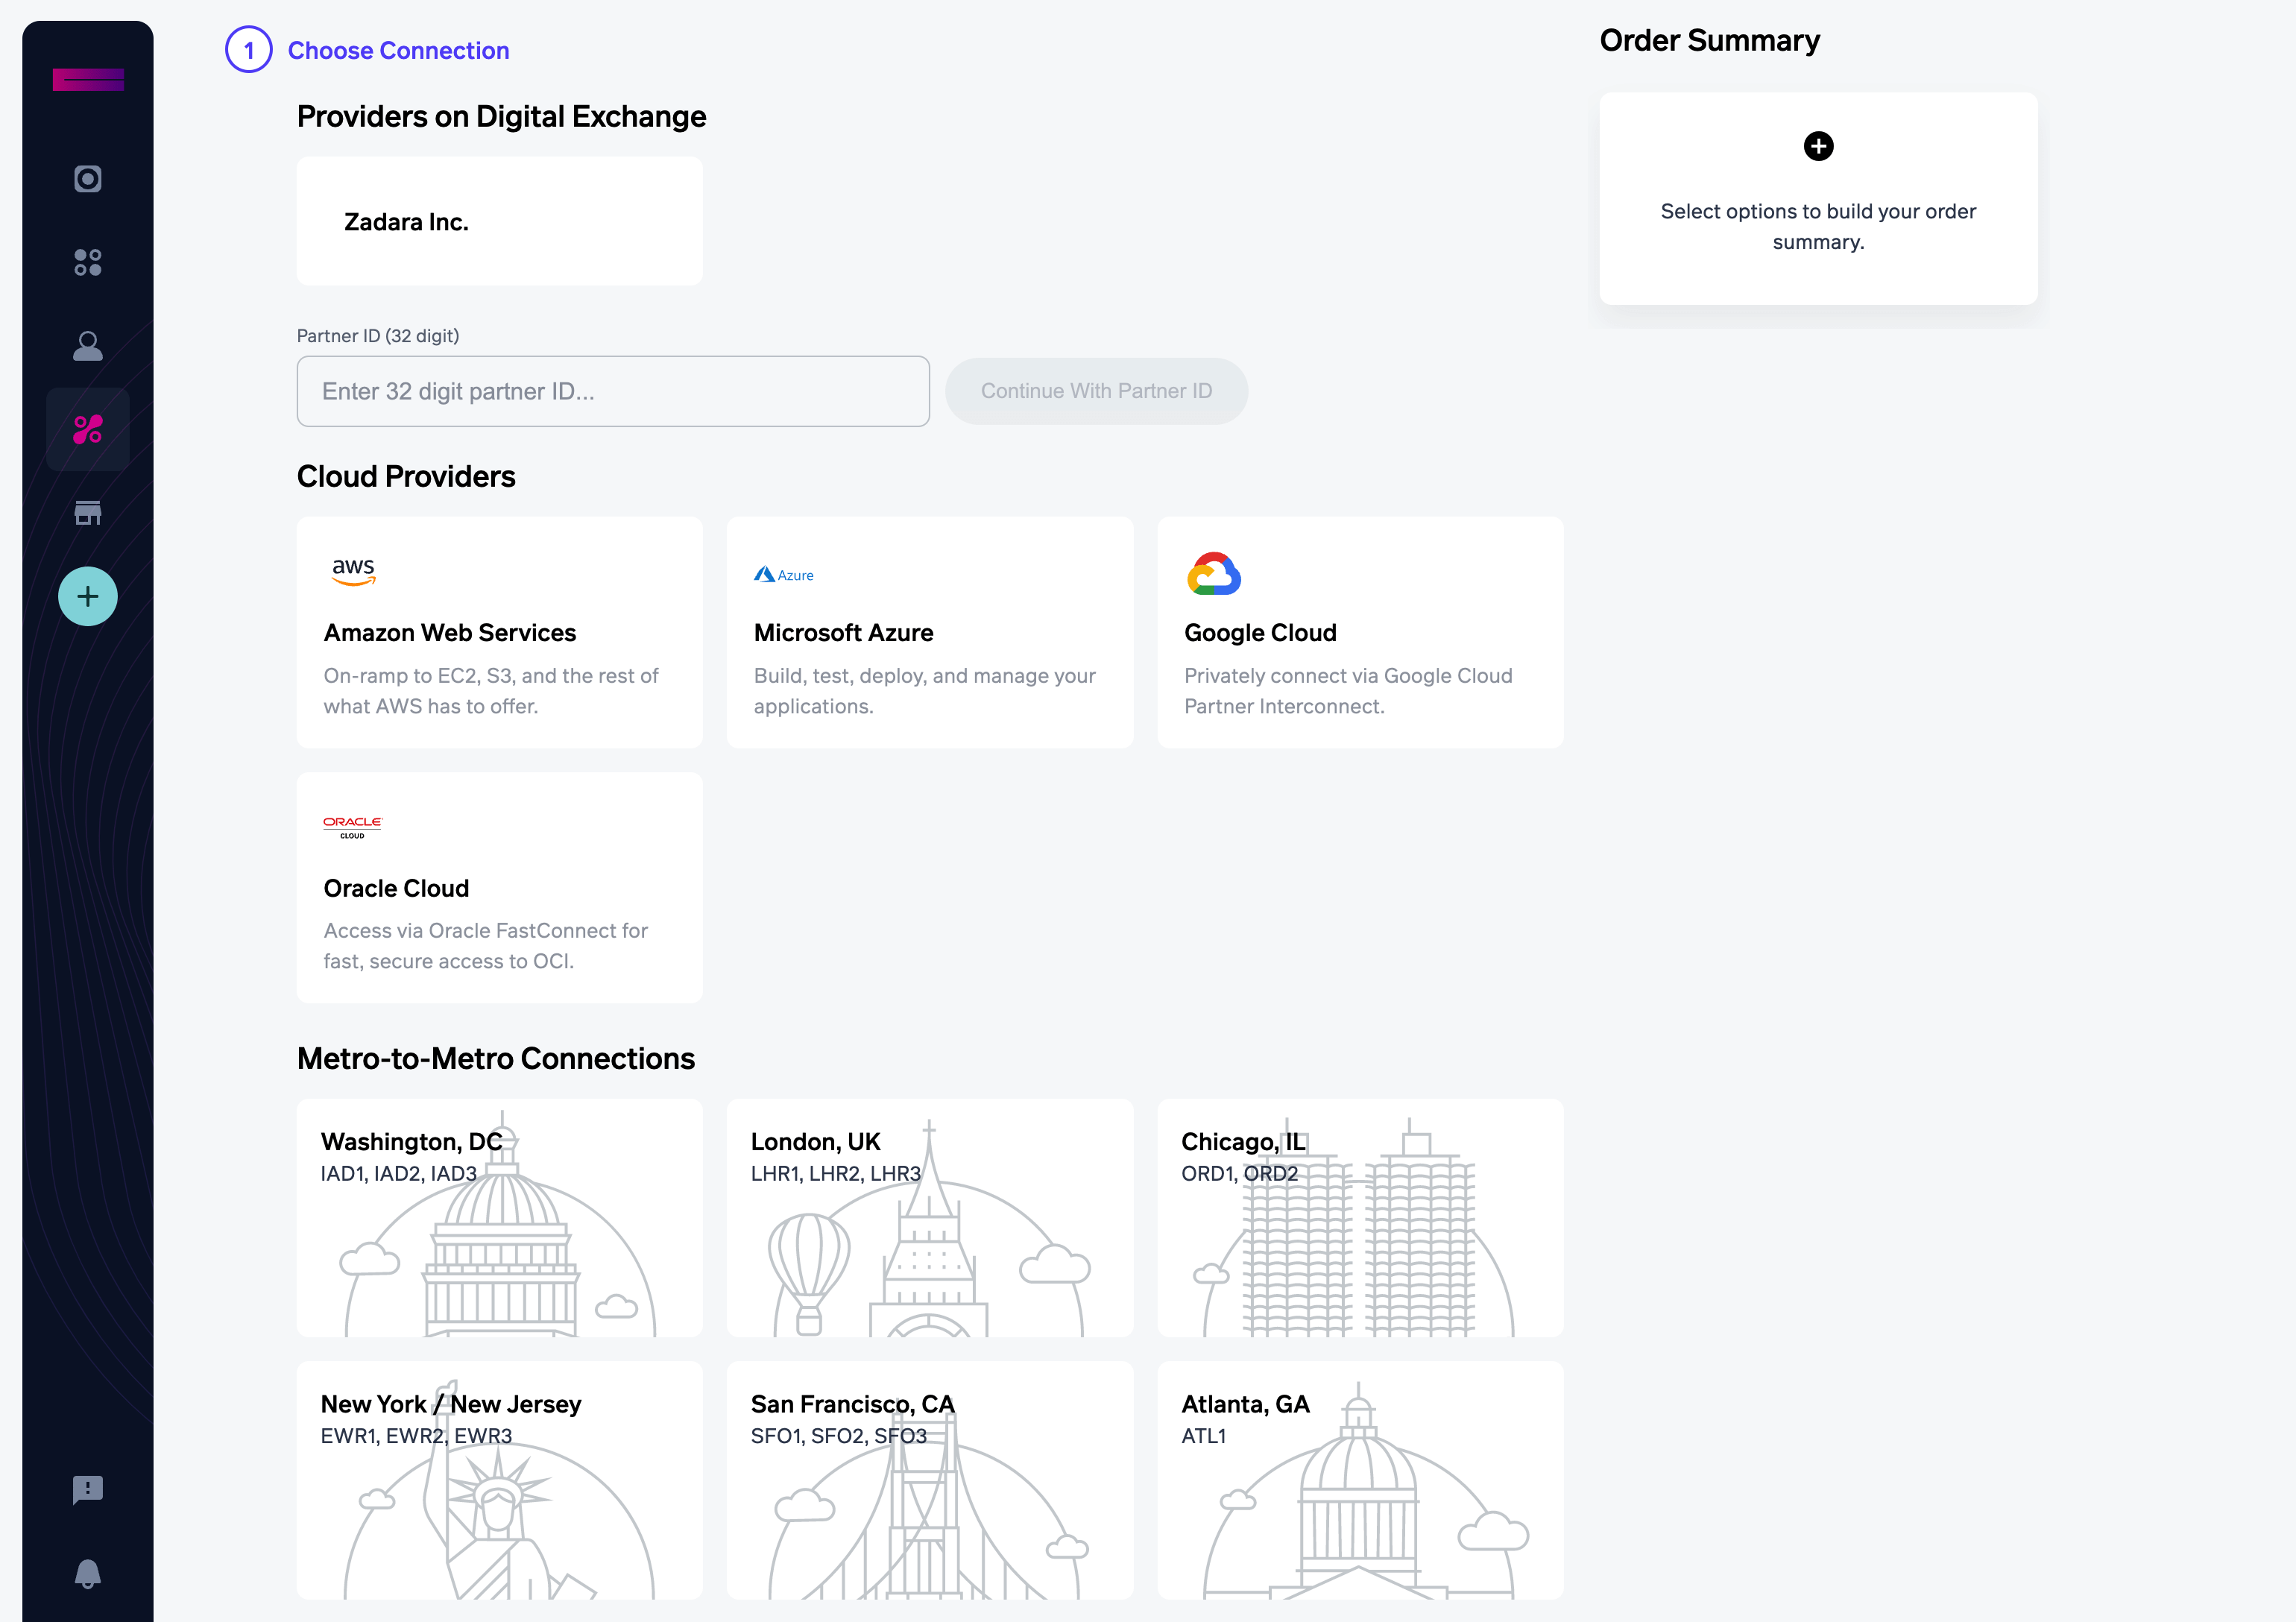Open the feedback message icon
This screenshot has width=2296, height=1622.
tap(88, 1489)
